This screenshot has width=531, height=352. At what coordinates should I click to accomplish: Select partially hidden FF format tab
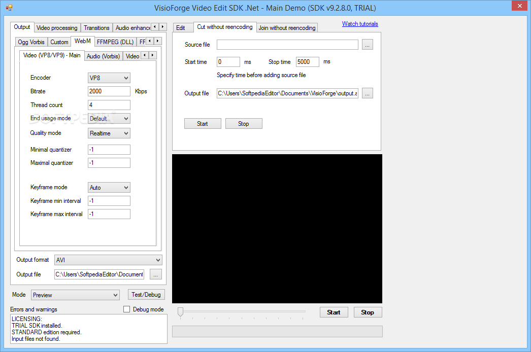pos(142,42)
